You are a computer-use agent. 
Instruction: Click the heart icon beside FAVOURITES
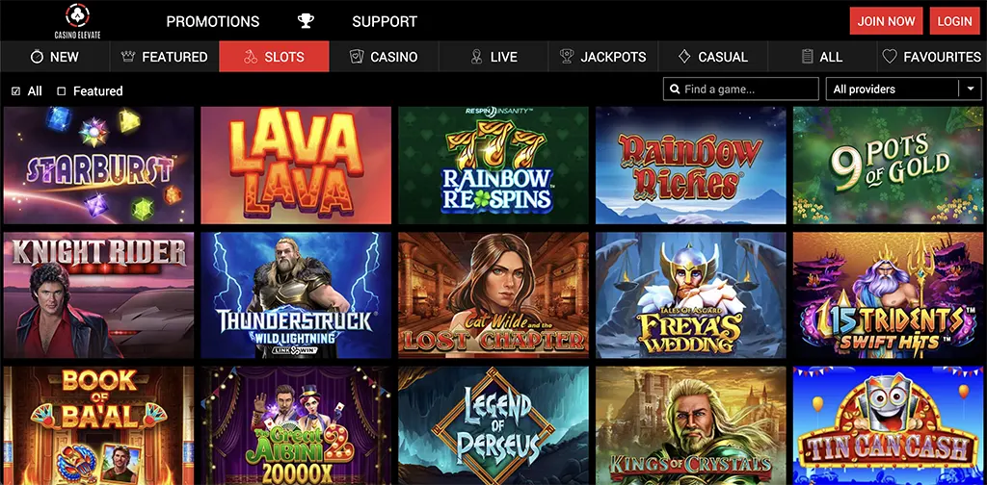pos(889,57)
